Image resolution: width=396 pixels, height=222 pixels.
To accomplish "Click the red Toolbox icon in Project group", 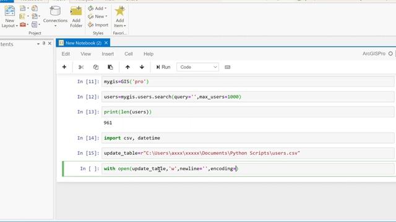I will [23, 25].
